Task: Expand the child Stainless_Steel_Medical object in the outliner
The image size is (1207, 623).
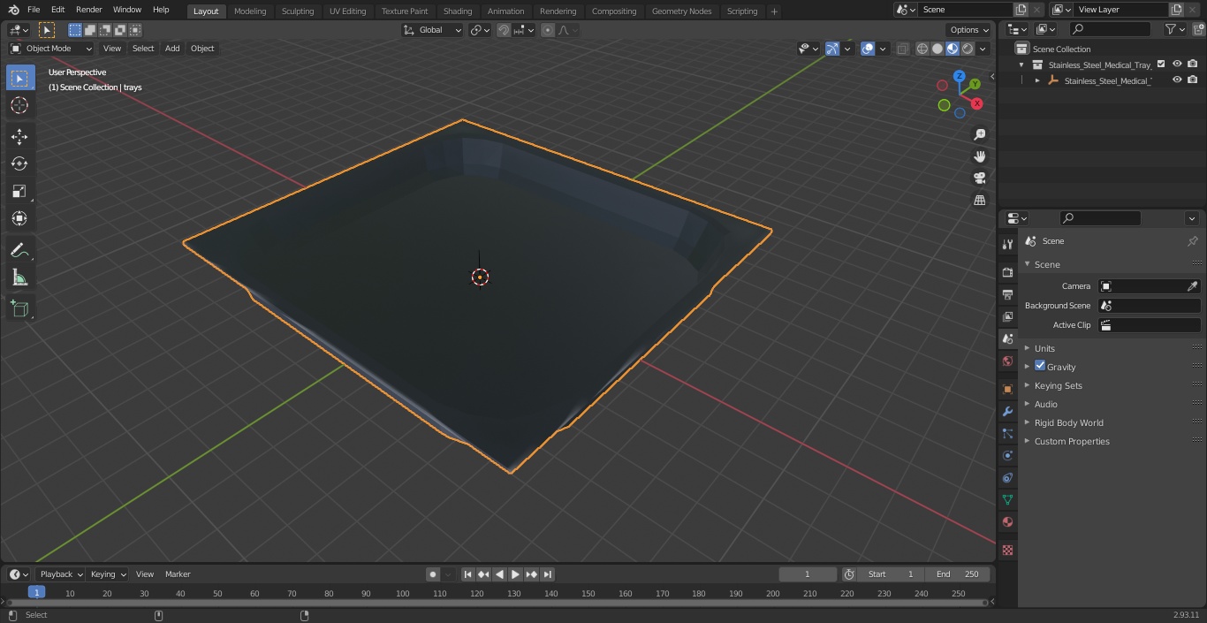Action: click(1037, 80)
